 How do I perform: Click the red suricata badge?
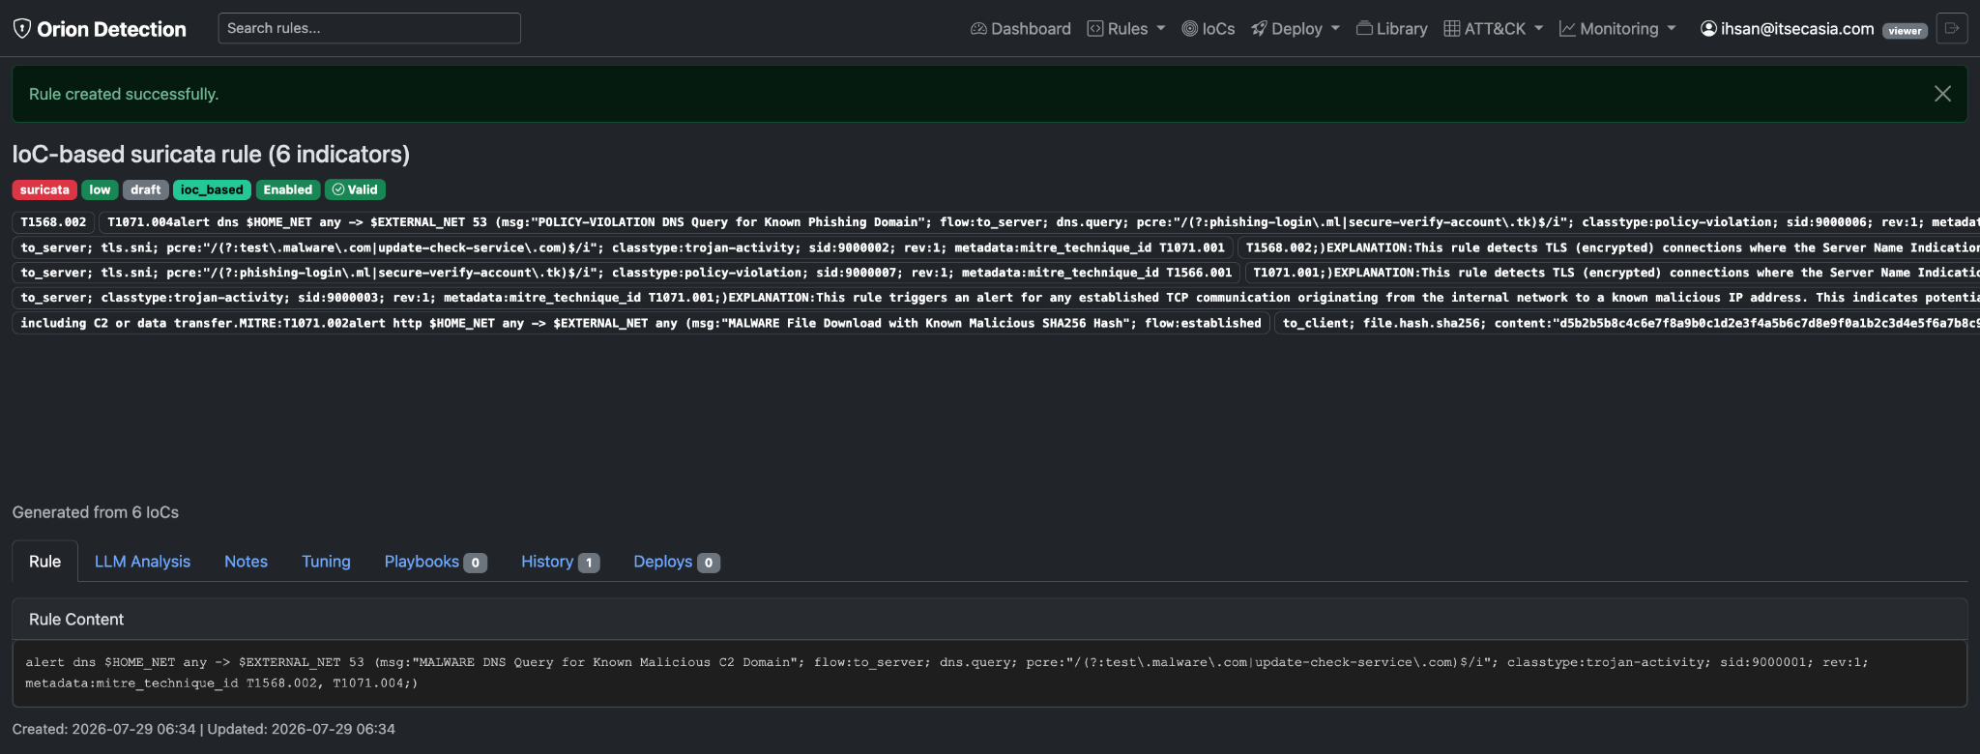tap(44, 189)
